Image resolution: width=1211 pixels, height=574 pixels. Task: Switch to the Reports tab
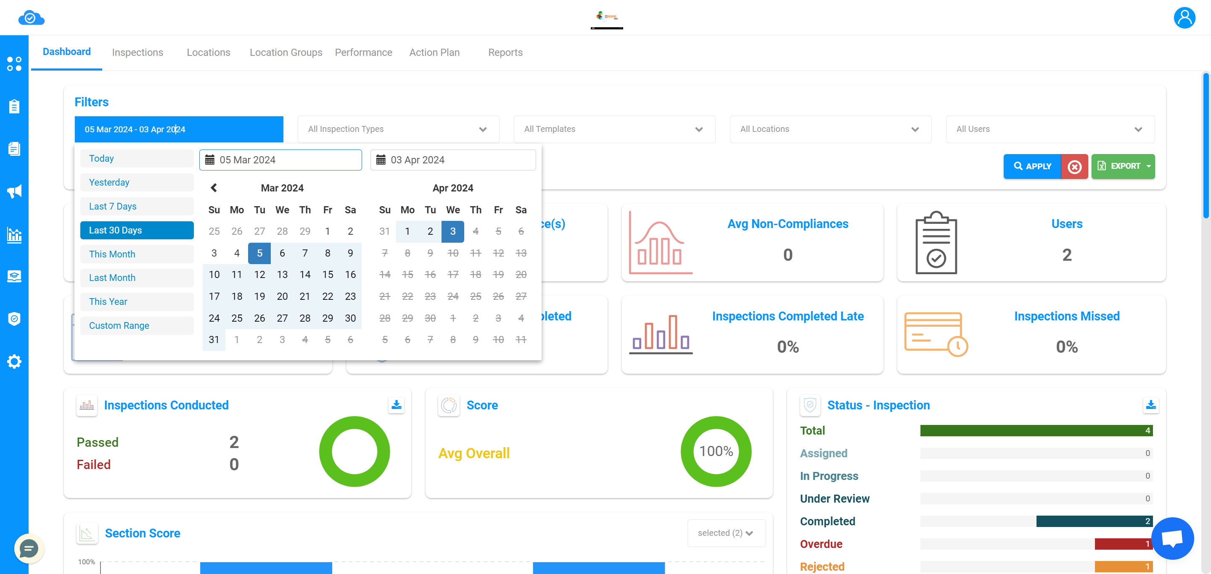pyautogui.click(x=505, y=52)
